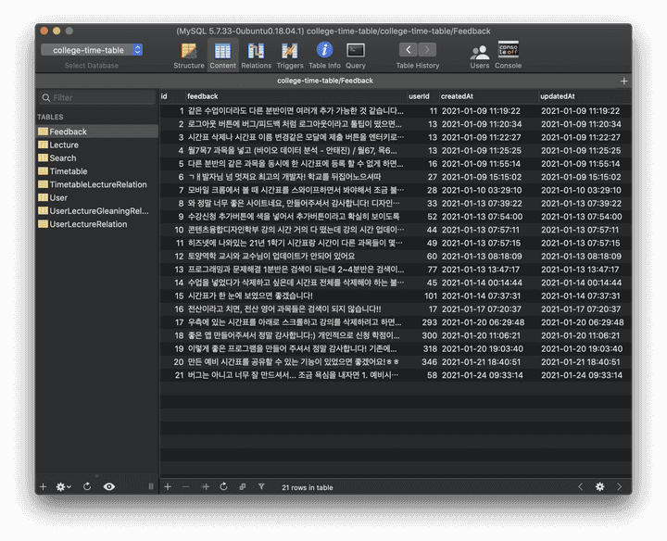The height and width of the screenshot is (541, 667).
Task: Go back in Table History
Action: [x=408, y=50]
